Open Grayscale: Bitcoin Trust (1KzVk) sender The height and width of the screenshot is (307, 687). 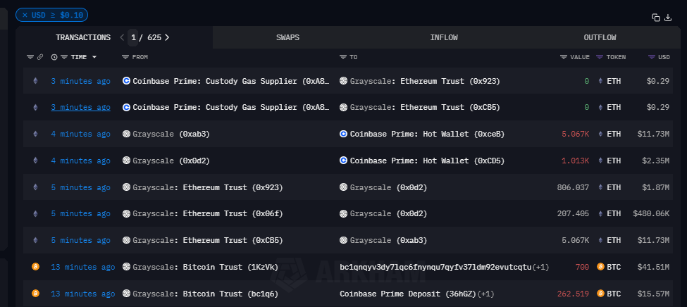pos(205,268)
